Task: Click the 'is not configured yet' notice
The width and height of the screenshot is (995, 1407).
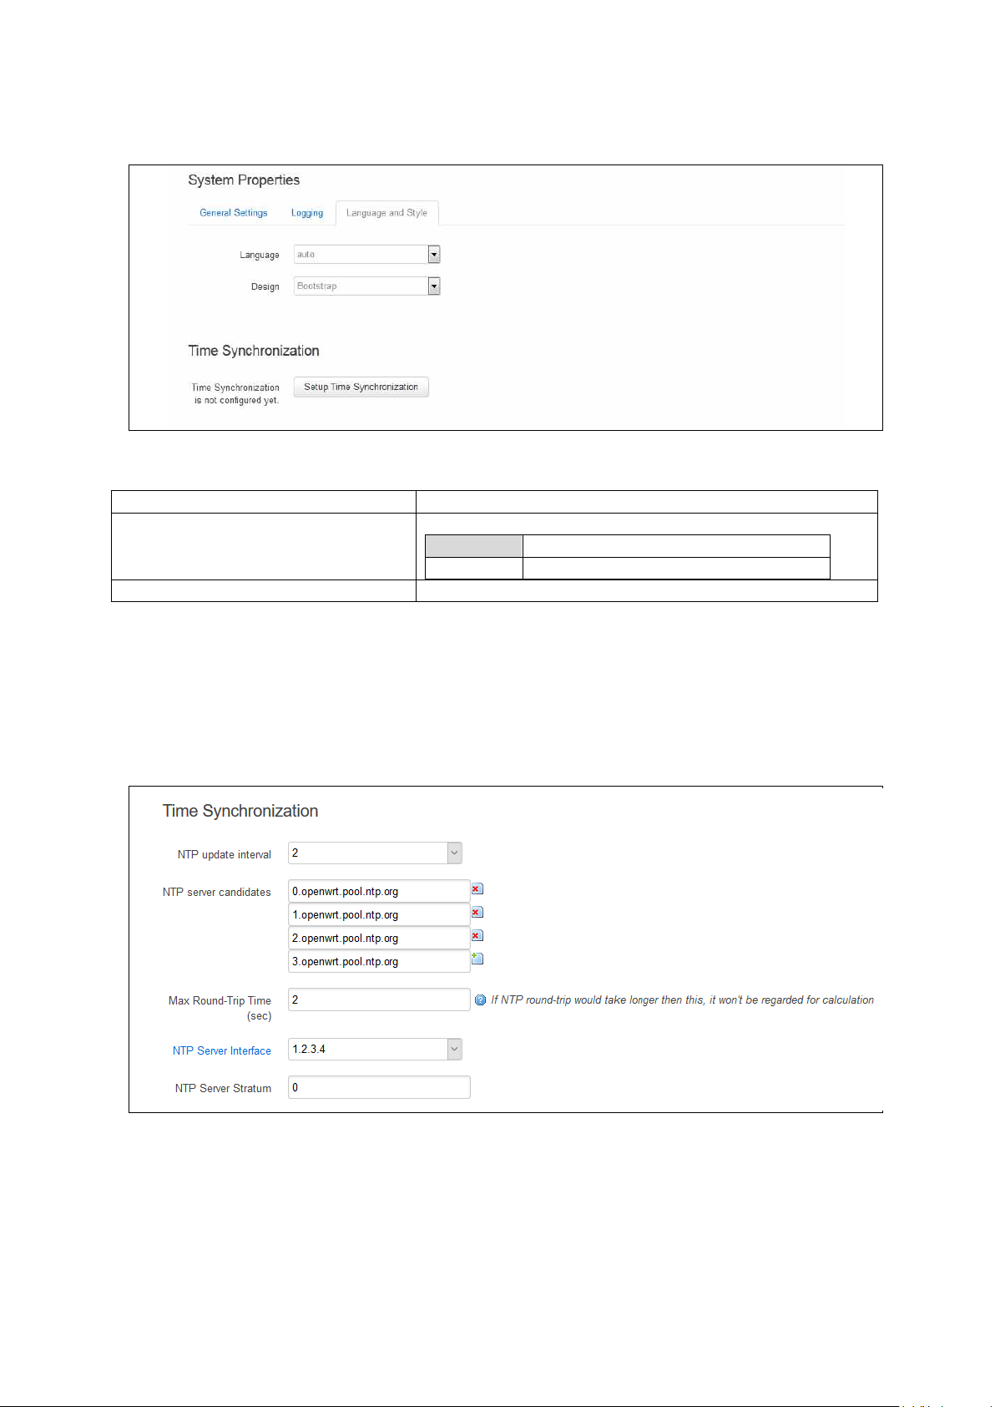Action: (x=236, y=401)
